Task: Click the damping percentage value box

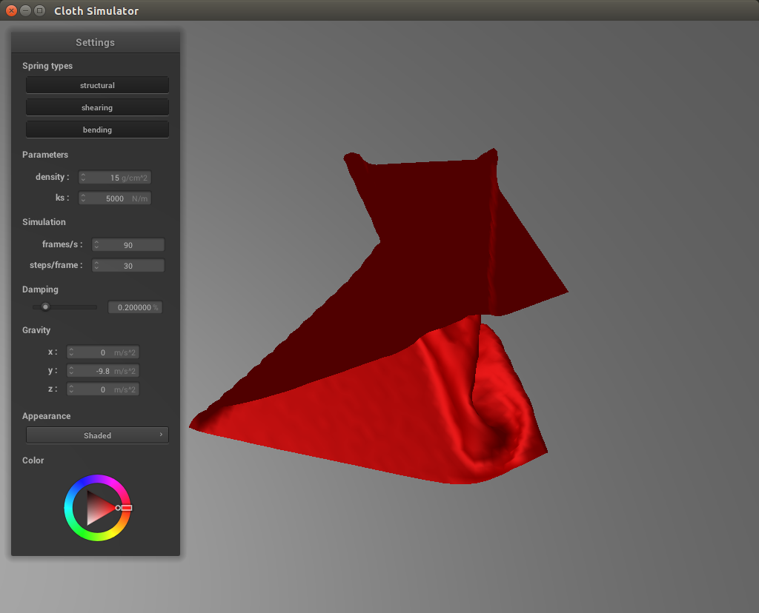Action: (x=135, y=307)
